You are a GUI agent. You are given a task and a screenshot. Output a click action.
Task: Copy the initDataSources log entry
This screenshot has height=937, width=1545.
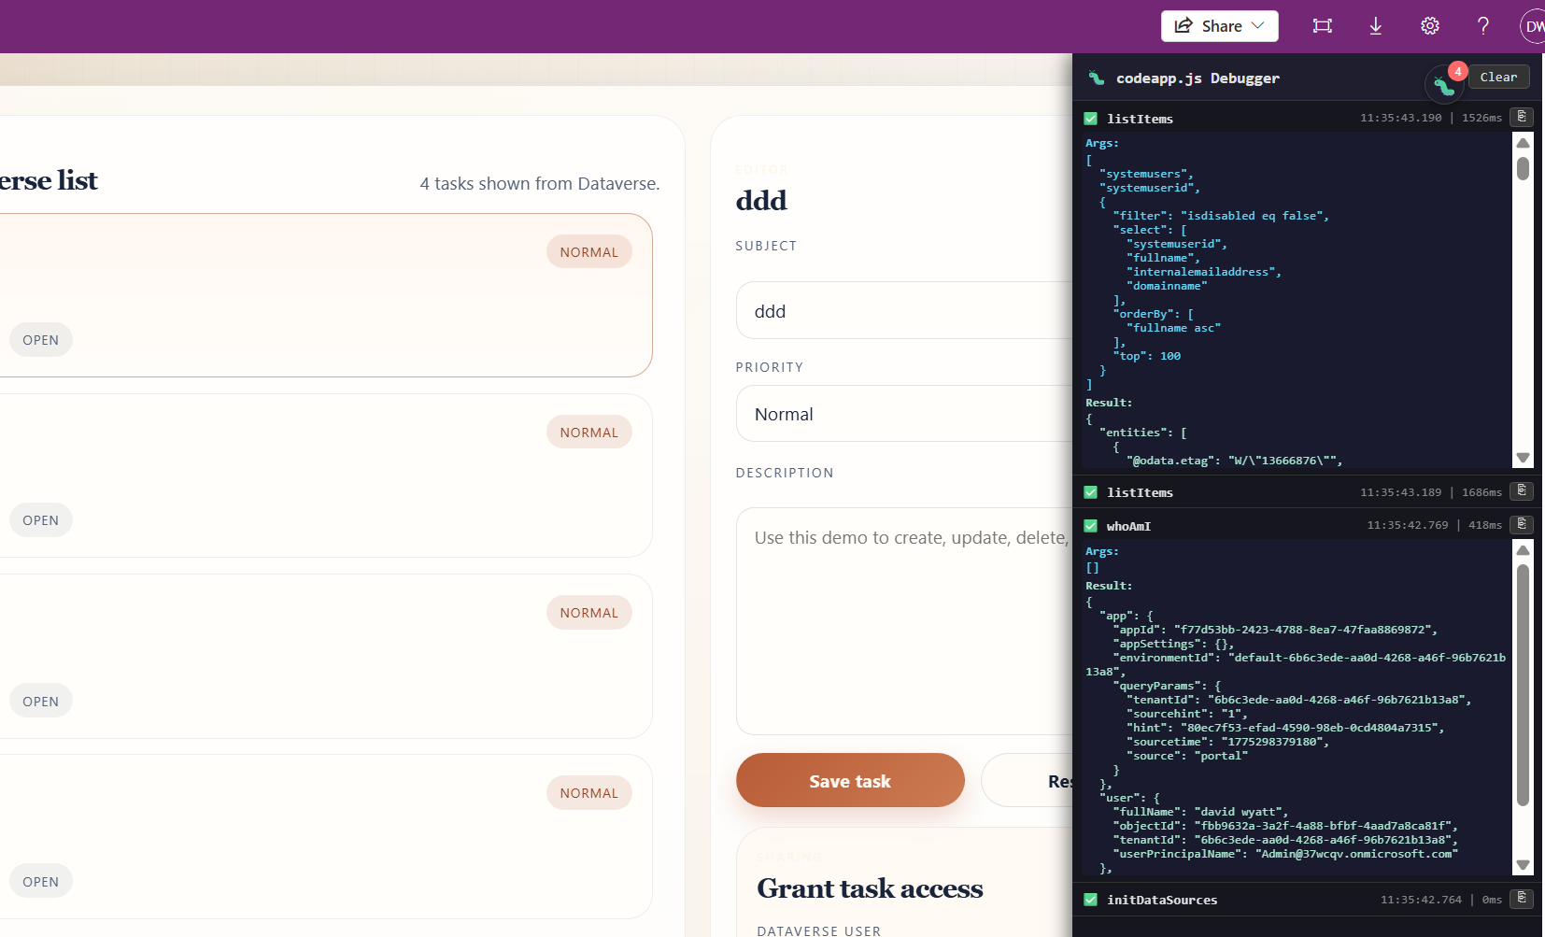point(1521,900)
